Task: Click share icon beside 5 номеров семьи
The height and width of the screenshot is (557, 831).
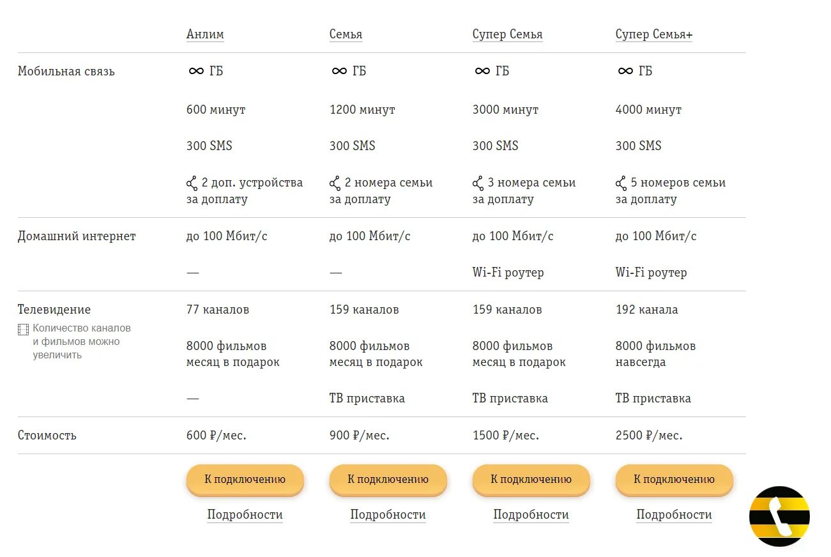Action: 621,184
